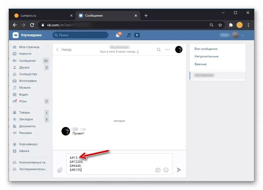Open the browser zoom magnifier icon
Viewport: 263px width, 190px height.
point(212,25)
